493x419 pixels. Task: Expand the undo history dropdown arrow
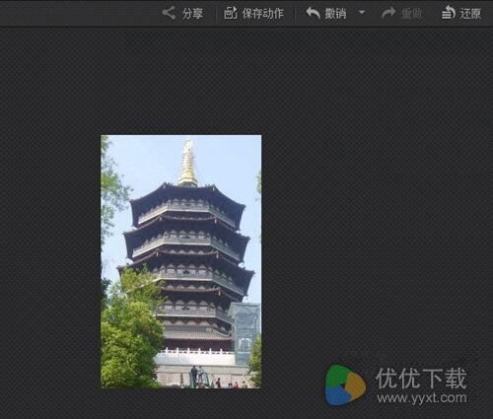pyautogui.click(x=362, y=13)
